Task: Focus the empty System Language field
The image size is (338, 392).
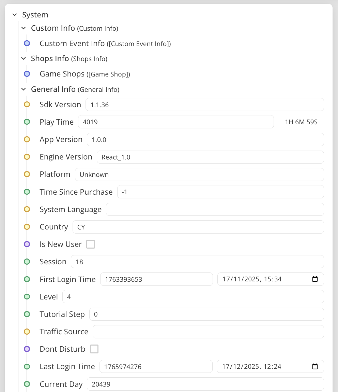Action: [215, 209]
